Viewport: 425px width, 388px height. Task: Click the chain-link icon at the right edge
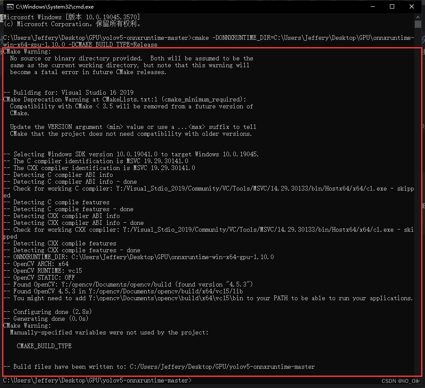coord(422,39)
